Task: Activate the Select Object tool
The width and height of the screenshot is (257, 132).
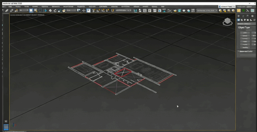Action: click(x=31, y=11)
